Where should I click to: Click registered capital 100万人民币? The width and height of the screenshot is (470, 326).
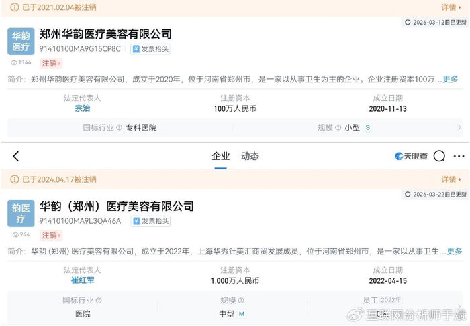point(235,108)
